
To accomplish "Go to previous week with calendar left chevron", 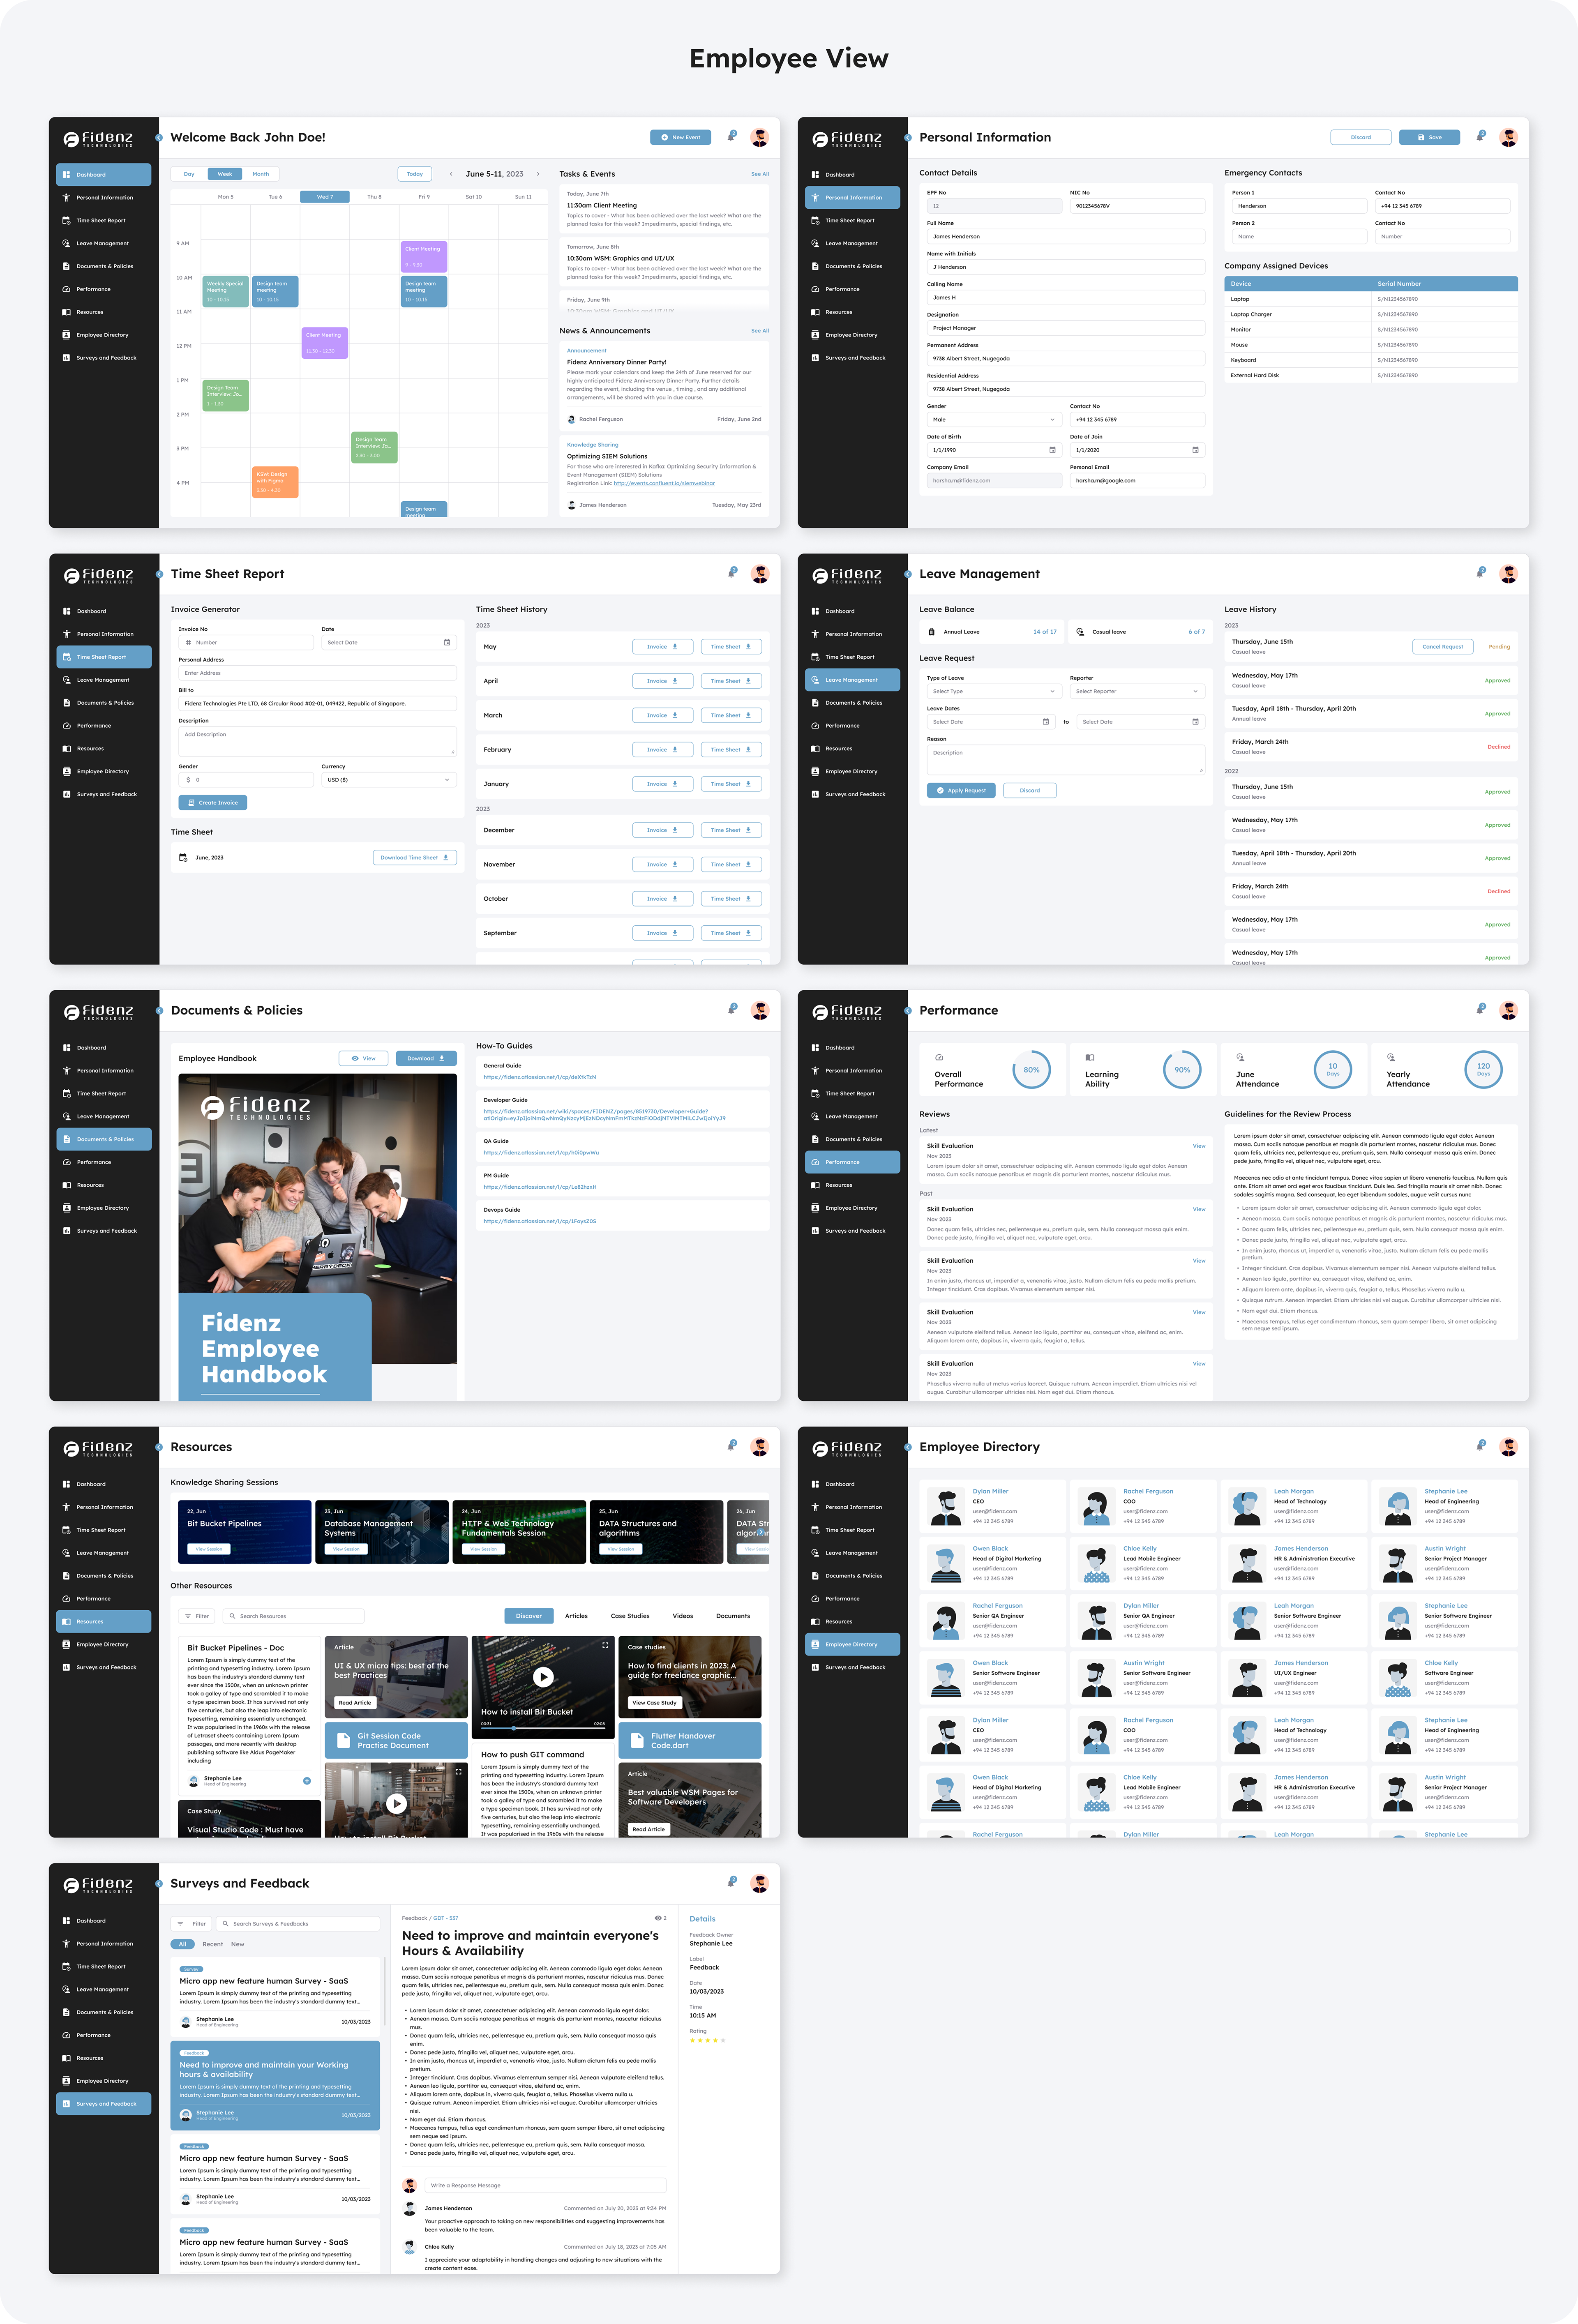I will click(x=451, y=174).
